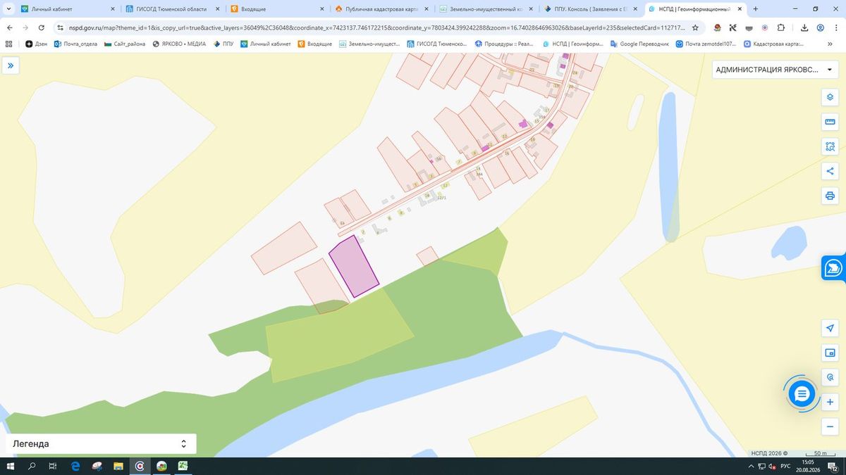This screenshot has height=475, width=846.
Task: Open the chat assistant bubble
Action: [x=802, y=394]
